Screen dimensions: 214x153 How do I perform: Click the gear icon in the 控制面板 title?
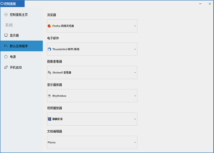(x=2, y=3)
